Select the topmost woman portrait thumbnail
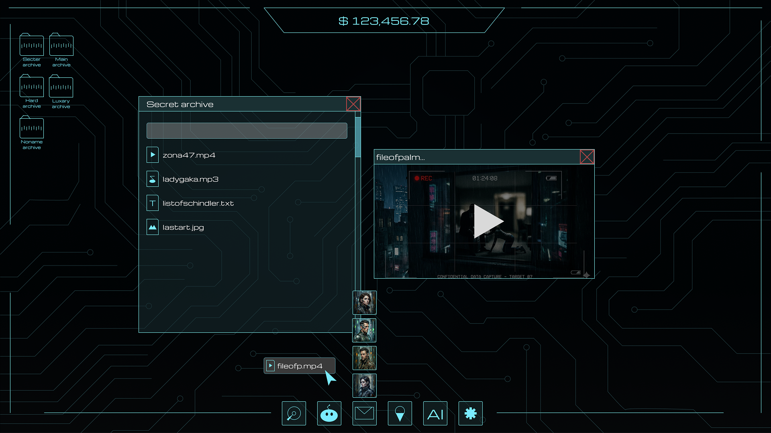Screen dimensions: 771x433 click(365, 303)
